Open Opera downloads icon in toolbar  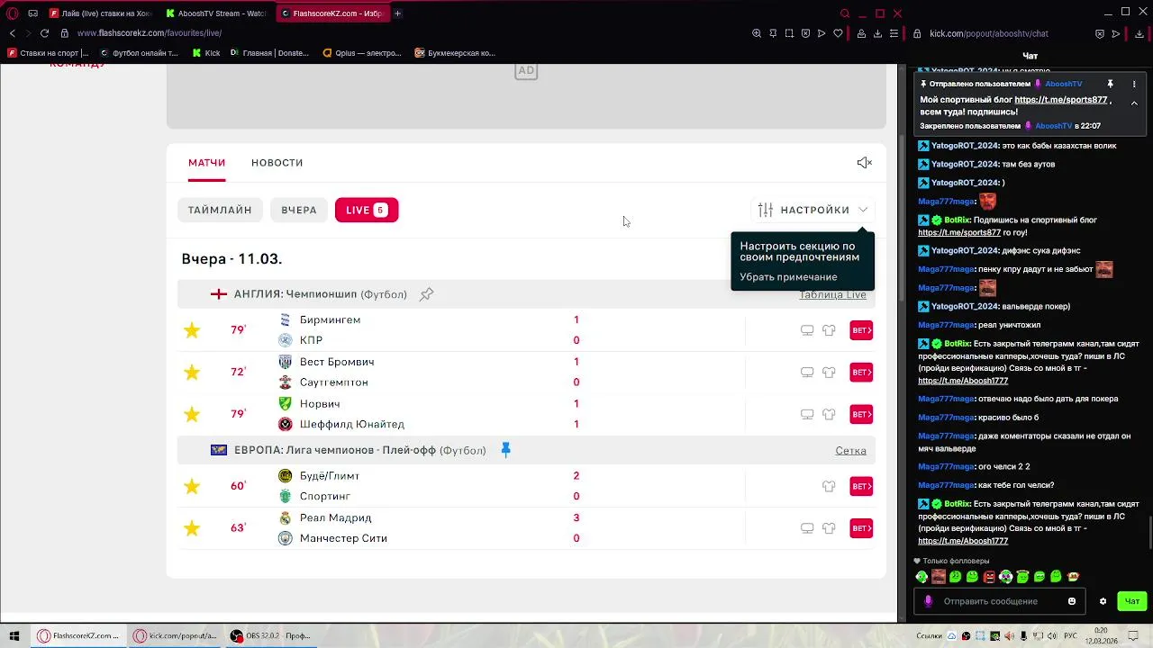[877, 33]
